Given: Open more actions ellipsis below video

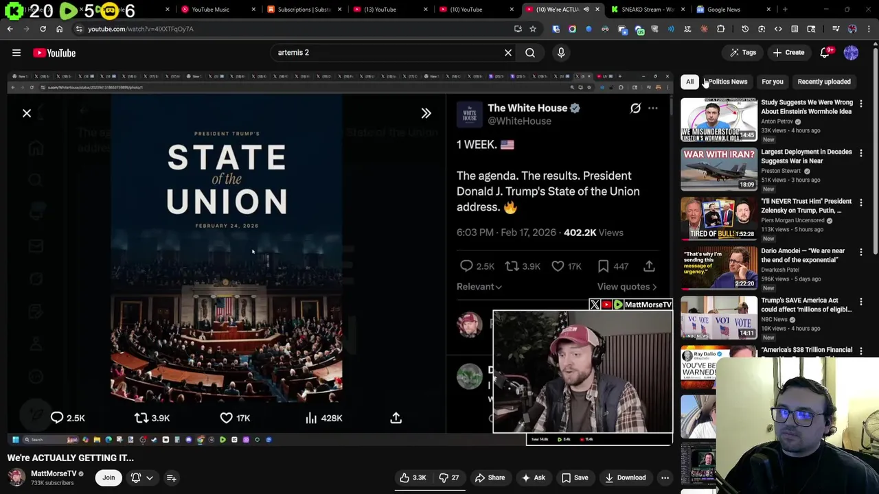Looking at the screenshot, I should tap(665, 478).
